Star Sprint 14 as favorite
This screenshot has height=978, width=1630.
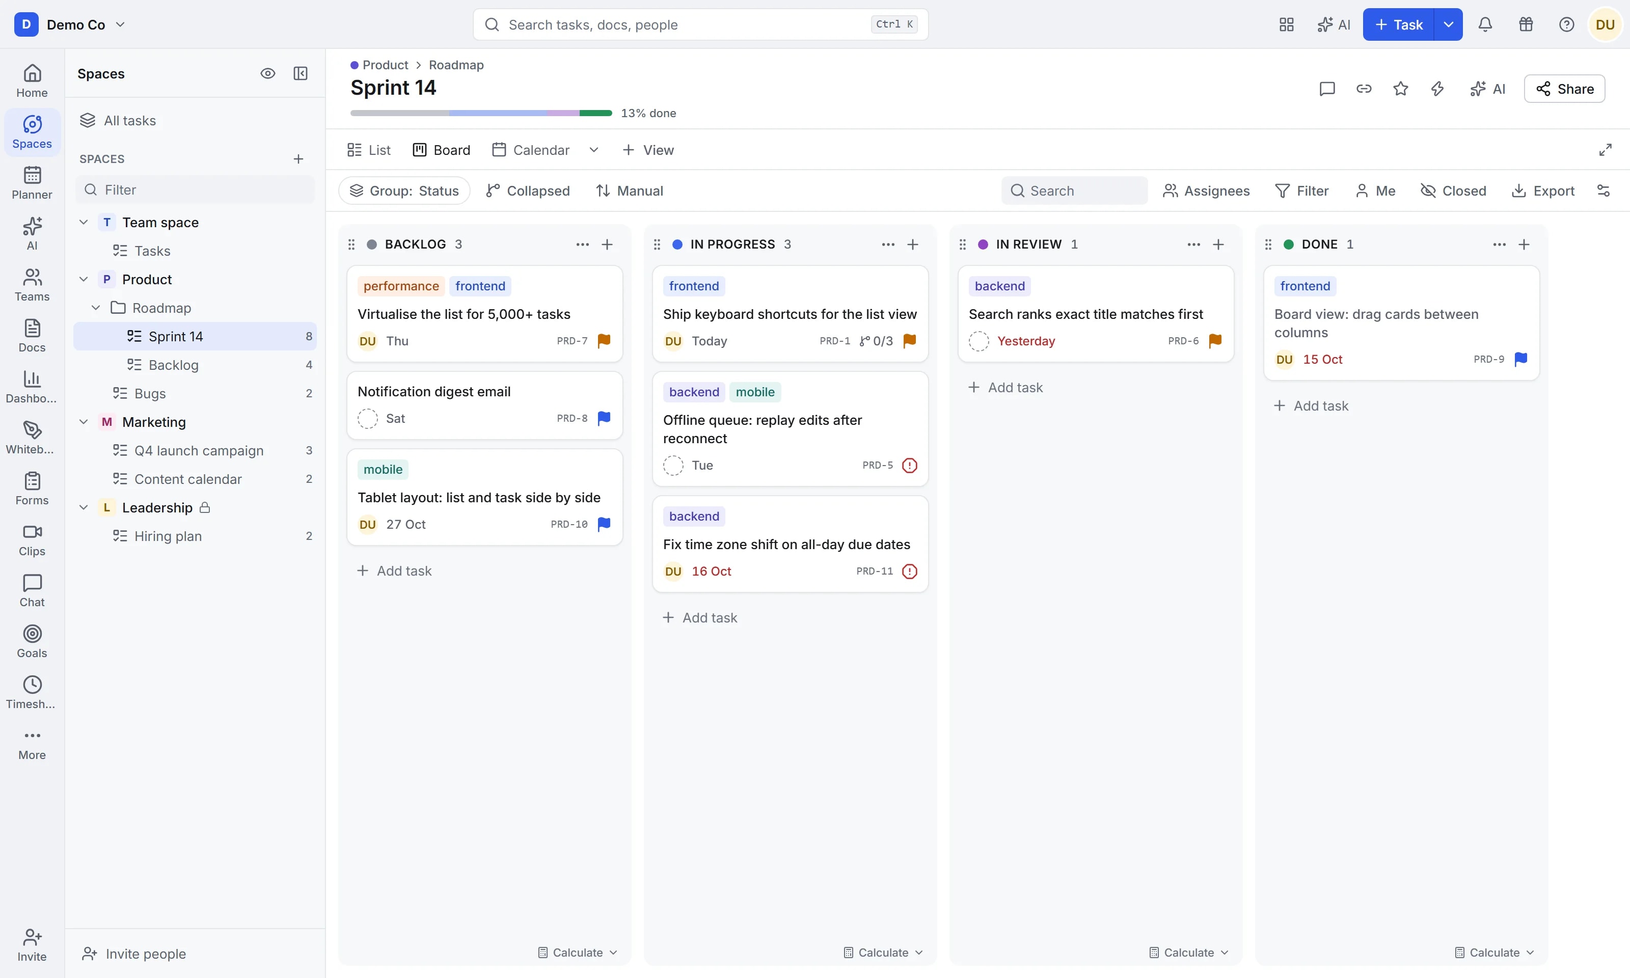click(x=1401, y=88)
